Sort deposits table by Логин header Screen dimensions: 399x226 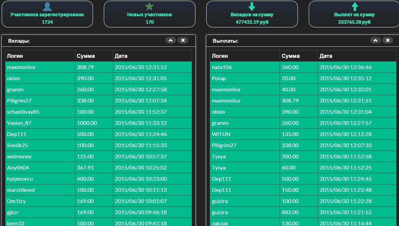(15, 56)
